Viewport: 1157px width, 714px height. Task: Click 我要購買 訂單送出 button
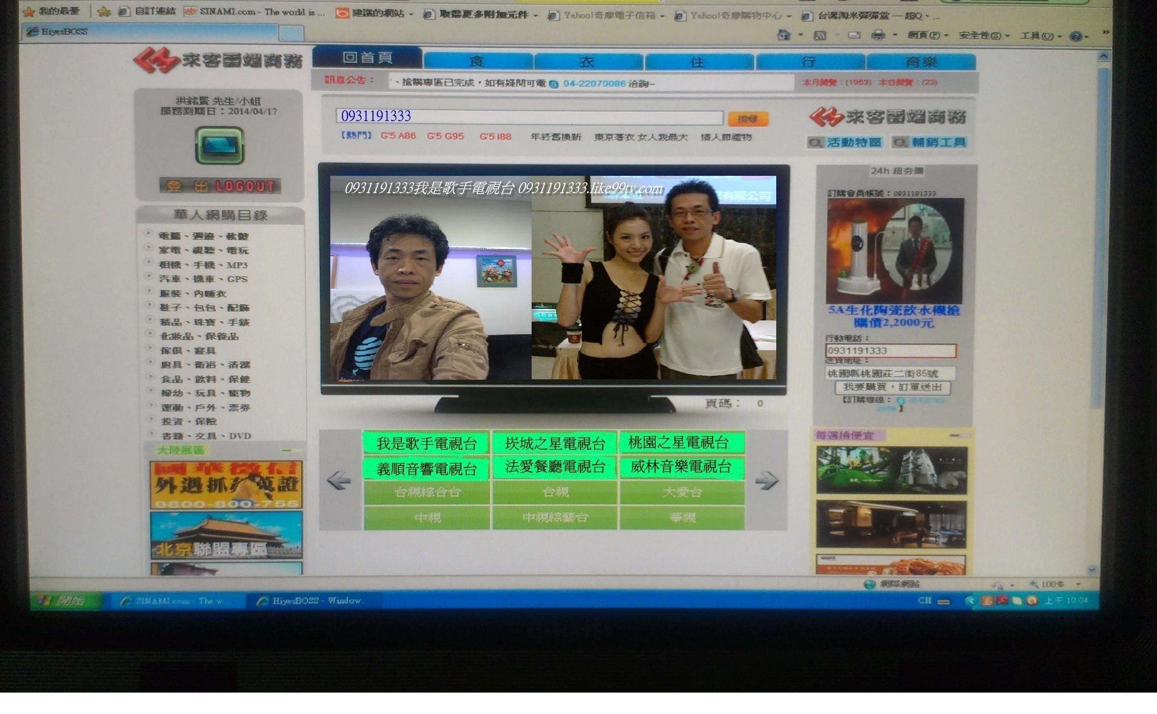click(x=892, y=387)
